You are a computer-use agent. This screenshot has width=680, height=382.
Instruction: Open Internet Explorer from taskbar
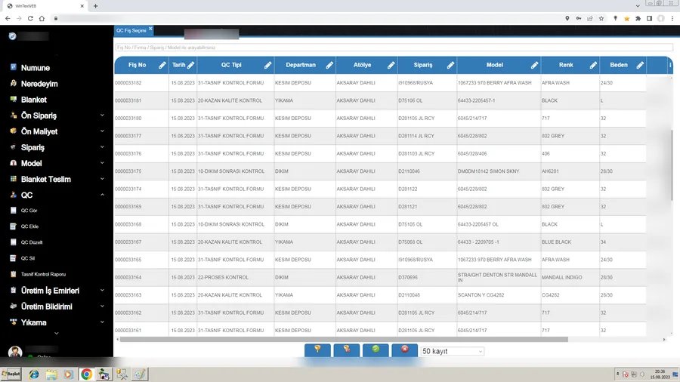[34, 374]
